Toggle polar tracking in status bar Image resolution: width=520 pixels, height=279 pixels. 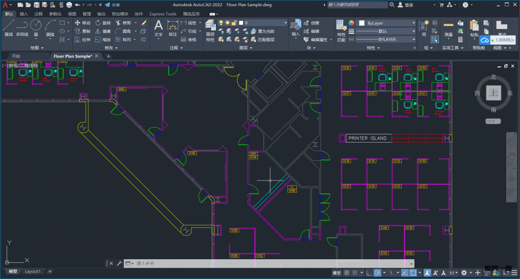pyautogui.click(x=377, y=273)
